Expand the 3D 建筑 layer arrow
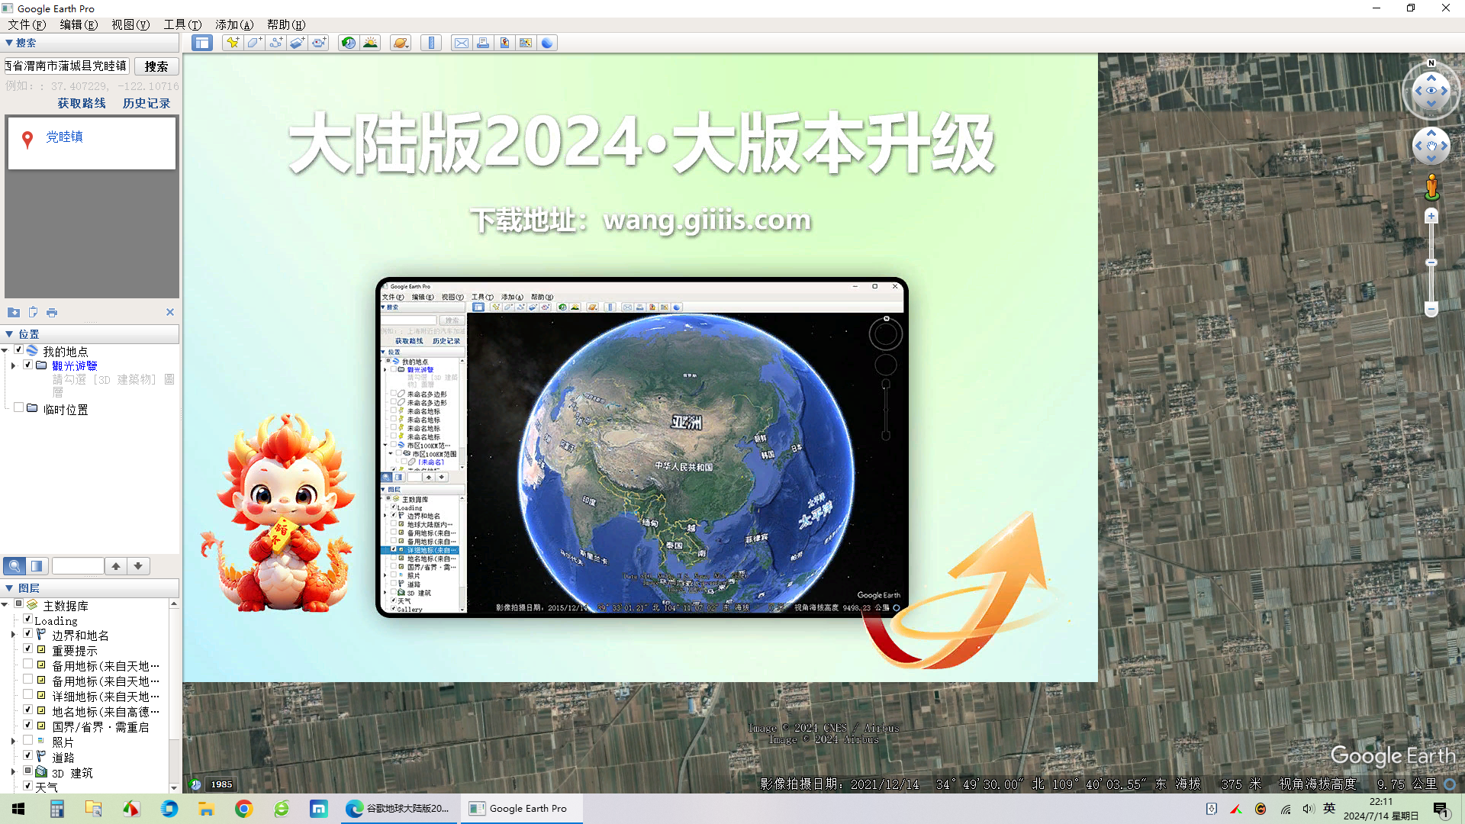The width and height of the screenshot is (1465, 824). pos(13,772)
